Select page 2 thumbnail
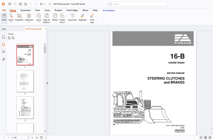The image size is (213, 140). pyautogui.click(x=25, y=81)
